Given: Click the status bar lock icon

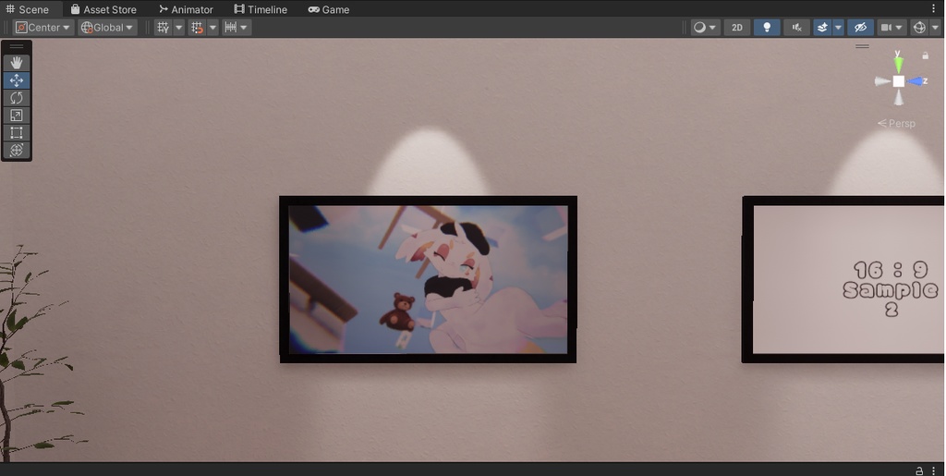Looking at the screenshot, I should [919, 470].
